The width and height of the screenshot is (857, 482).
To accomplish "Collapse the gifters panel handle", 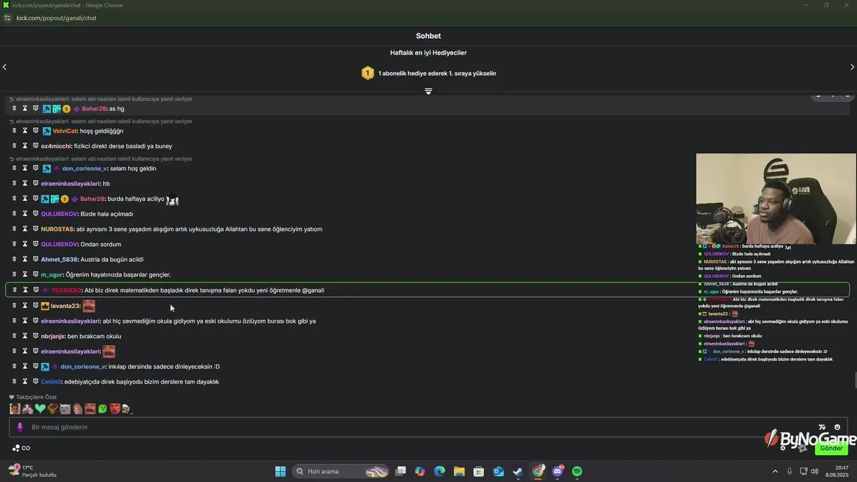I will click(x=428, y=91).
